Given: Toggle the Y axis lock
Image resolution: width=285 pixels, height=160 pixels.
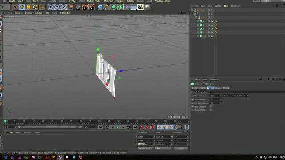Looking at the screenshot, I should pyautogui.click(x=57, y=7).
